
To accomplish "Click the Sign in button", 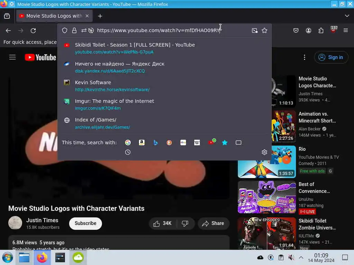I will [331, 57].
